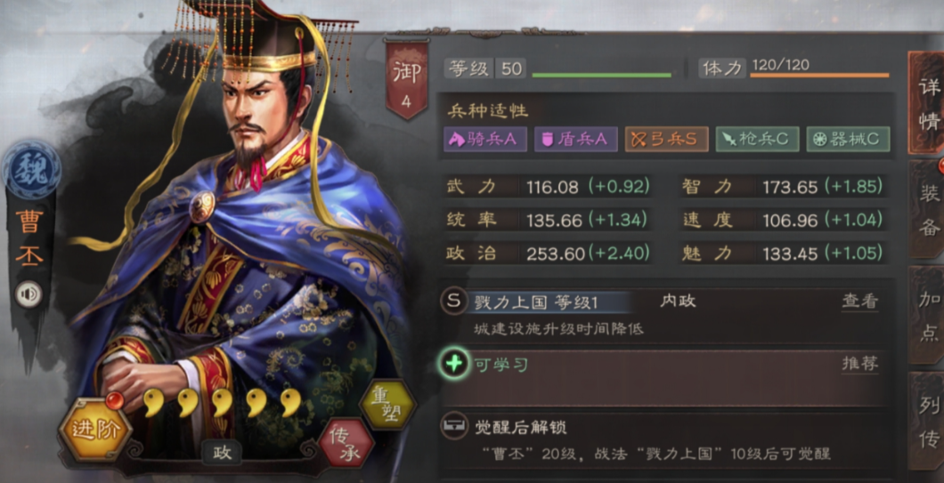Open the 详情 details side tab
The height and width of the screenshot is (483, 944).
click(928, 103)
